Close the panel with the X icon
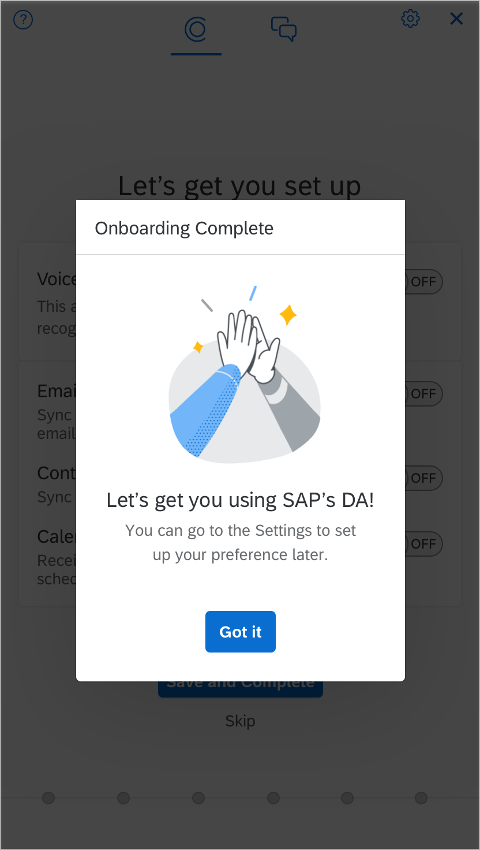 456,18
